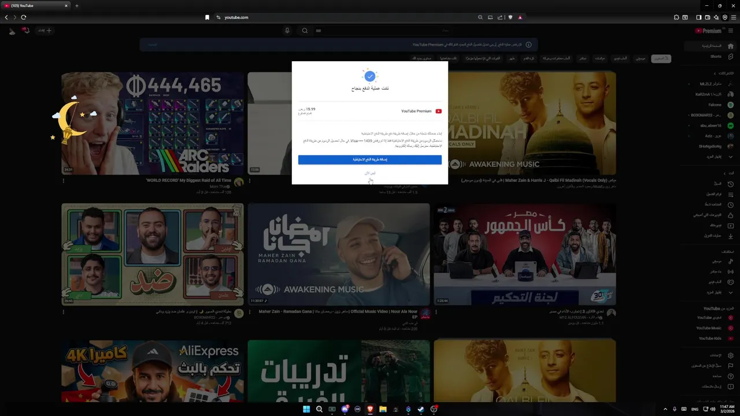
Task: Reload the page with the browser refresh button
Action: [x=24, y=17]
